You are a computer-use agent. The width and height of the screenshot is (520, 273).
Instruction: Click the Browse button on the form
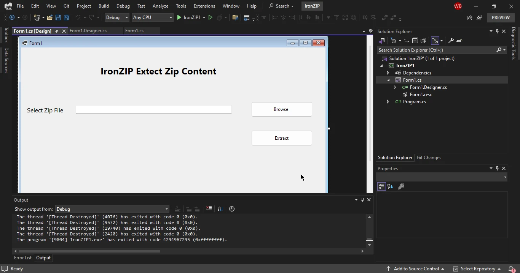pos(281,109)
